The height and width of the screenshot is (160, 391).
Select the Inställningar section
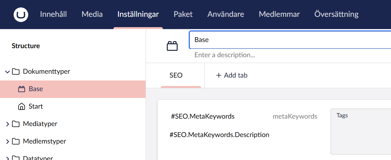coord(138,14)
